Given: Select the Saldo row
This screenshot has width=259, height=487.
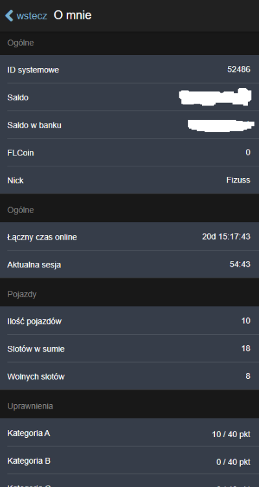Looking at the screenshot, I should (x=129, y=97).
